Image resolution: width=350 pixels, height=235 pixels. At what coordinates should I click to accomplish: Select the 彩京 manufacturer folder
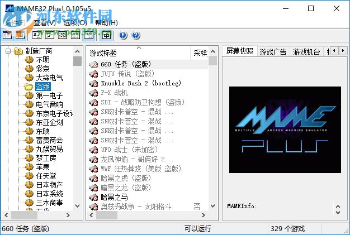(43, 69)
